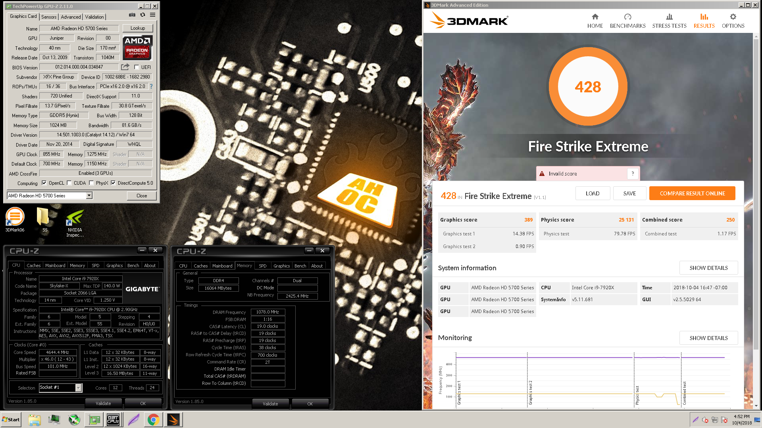The width and height of the screenshot is (762, 428).
Task: Open SPD tab in CPU-Z Processor window
Action: click(x=96, y=266)
